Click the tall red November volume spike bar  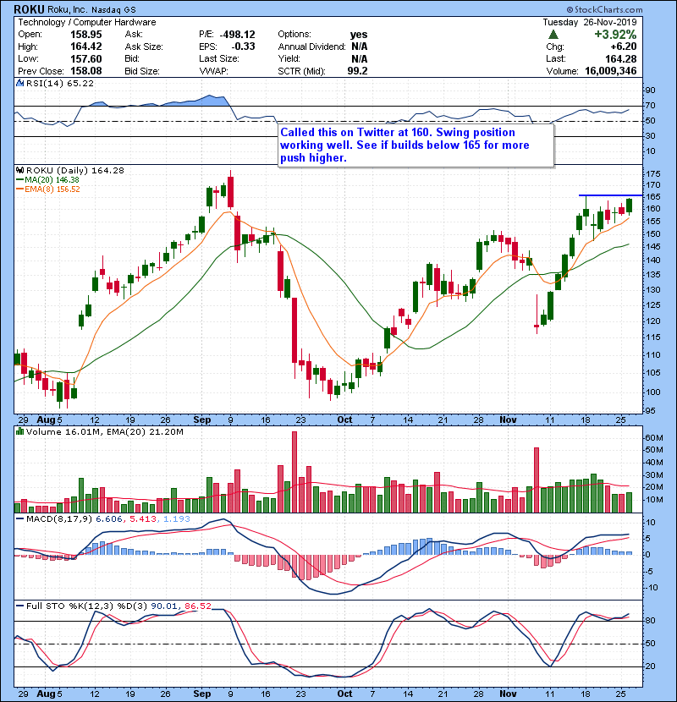537,480
